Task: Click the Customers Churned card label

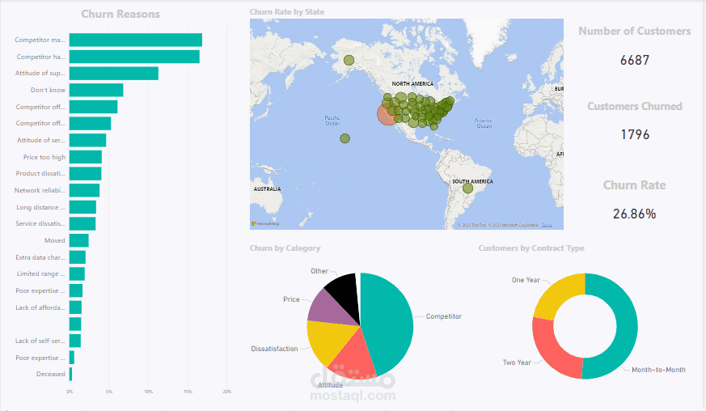Action: pyautogui.click(x=634, y=106)
